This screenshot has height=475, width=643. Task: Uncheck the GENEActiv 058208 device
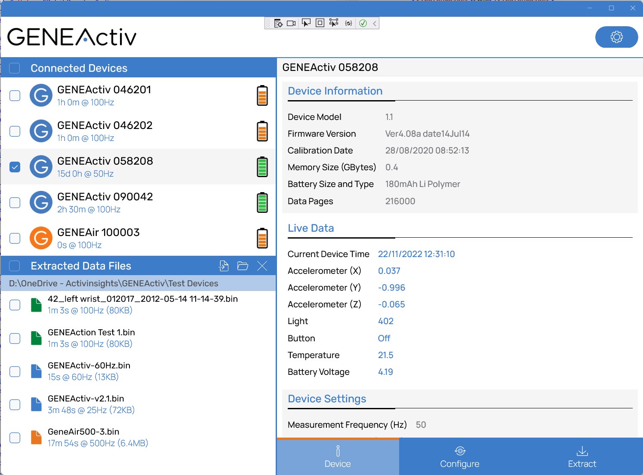point(15,166)
